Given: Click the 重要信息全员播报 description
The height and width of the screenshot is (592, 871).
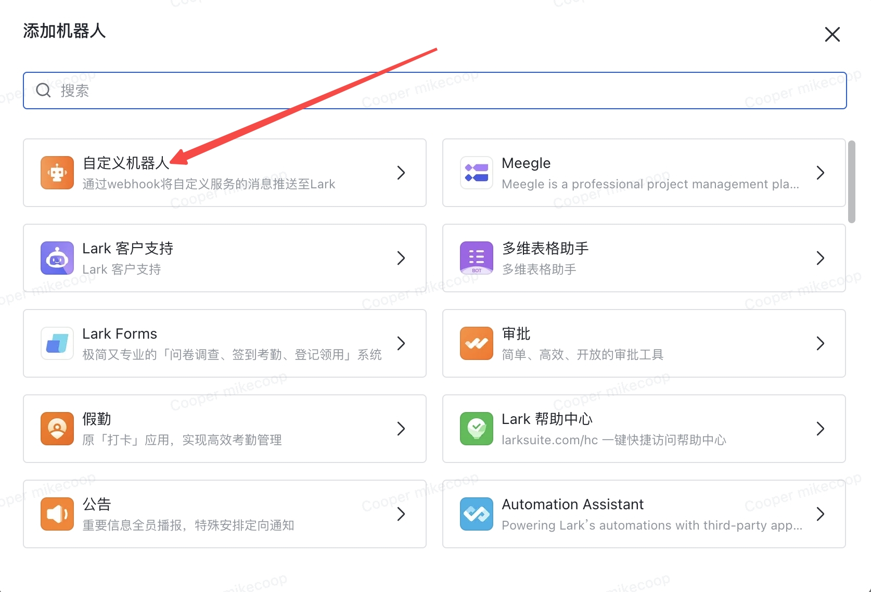Looking at the screenshot, I should point(188,525).
